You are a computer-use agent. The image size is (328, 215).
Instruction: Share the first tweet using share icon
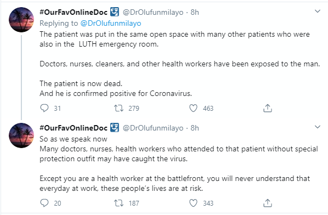pos(268,108)
